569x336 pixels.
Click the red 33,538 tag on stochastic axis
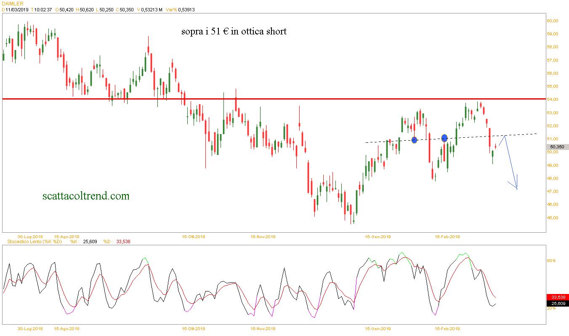tap(558, 297)
